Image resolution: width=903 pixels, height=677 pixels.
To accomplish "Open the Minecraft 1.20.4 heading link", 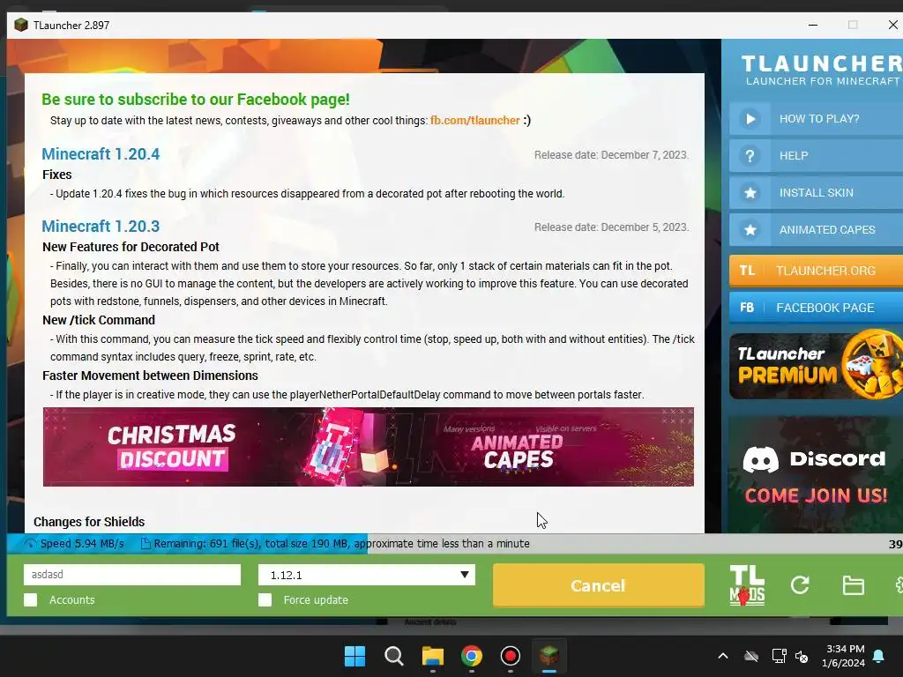I will coord(101,153).
